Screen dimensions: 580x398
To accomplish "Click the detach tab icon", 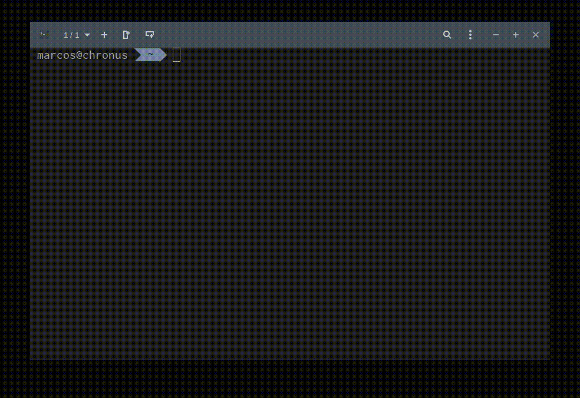I will point(126,35).
